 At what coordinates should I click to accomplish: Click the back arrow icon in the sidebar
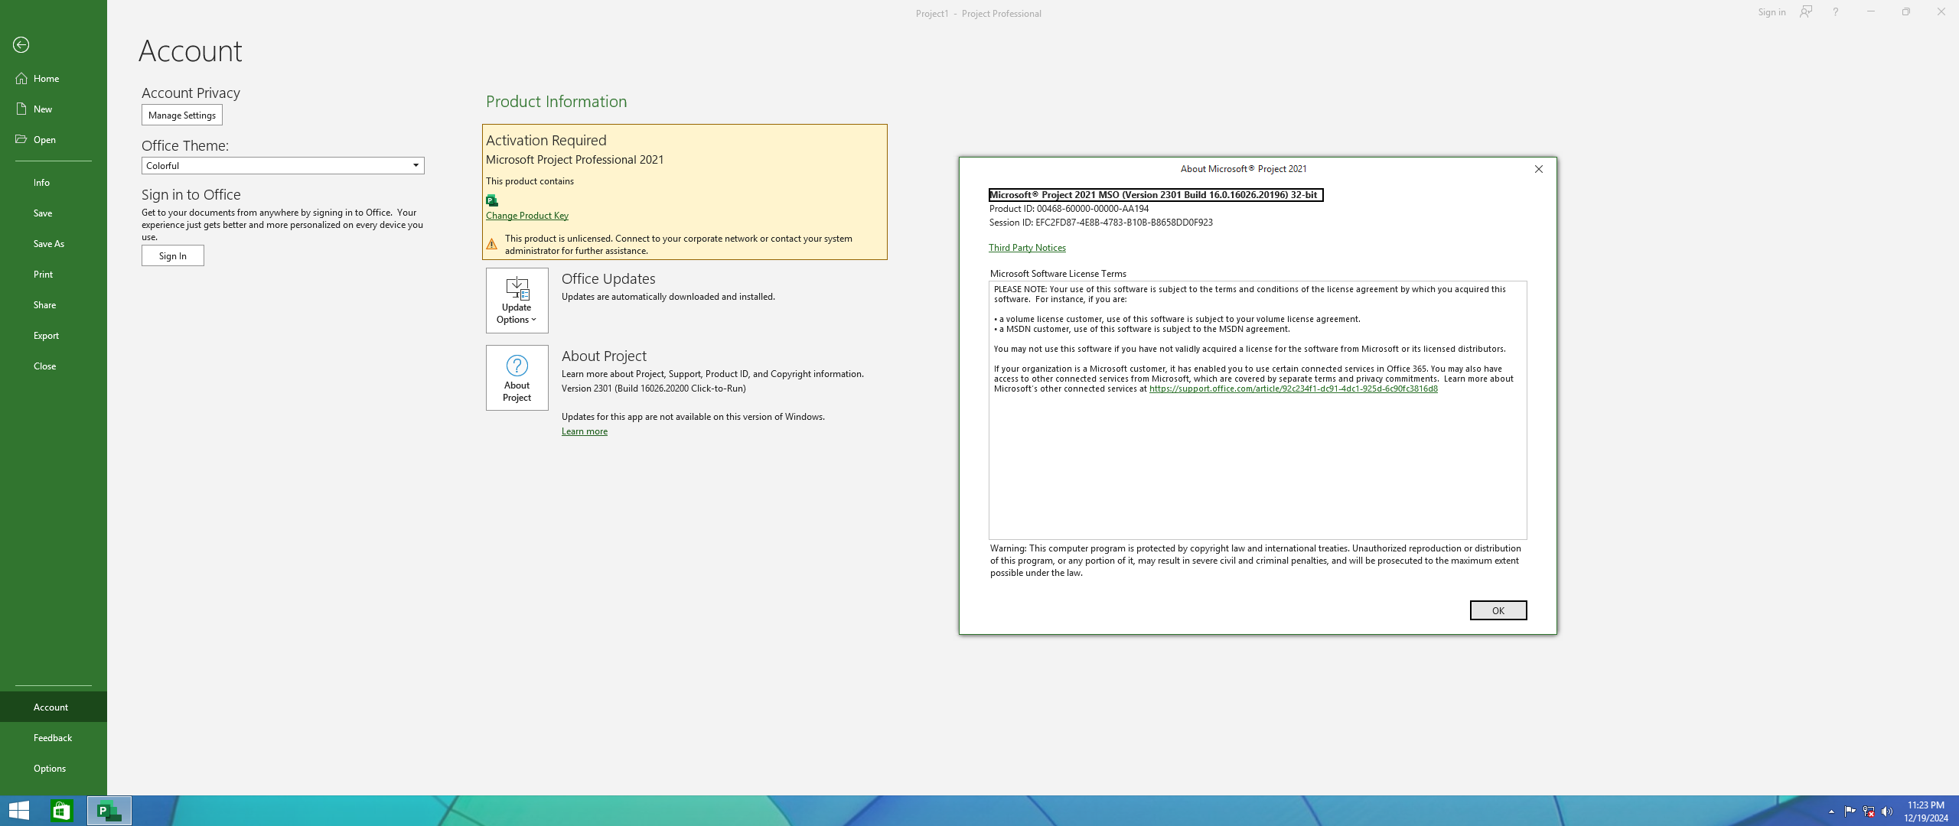click(21, 45)
